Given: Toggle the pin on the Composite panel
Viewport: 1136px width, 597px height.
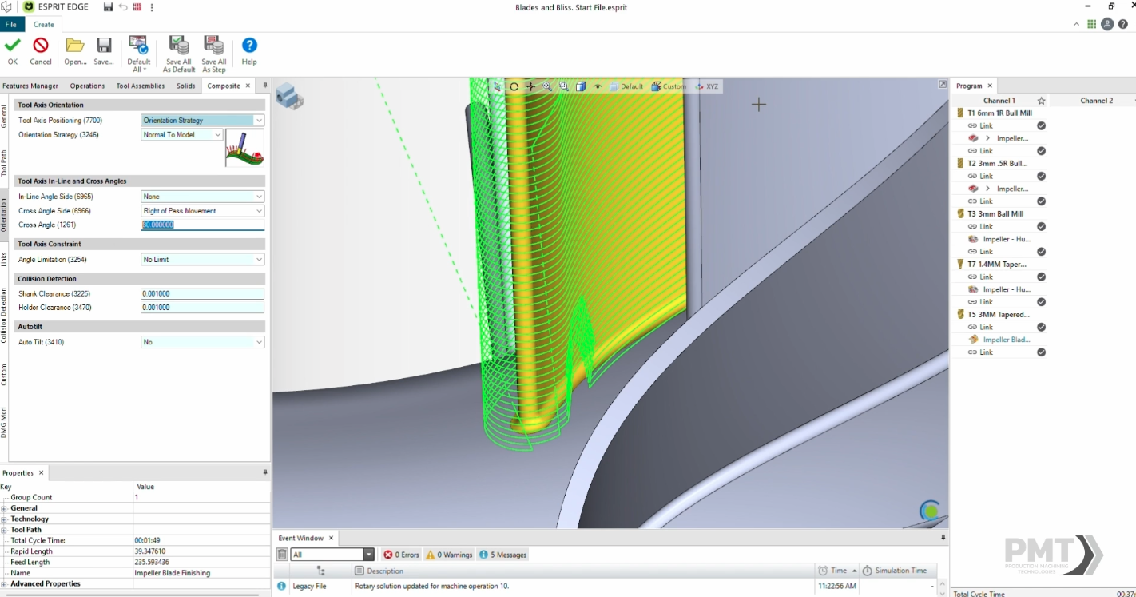Looking at the screenshot, I should click(265, 86).
